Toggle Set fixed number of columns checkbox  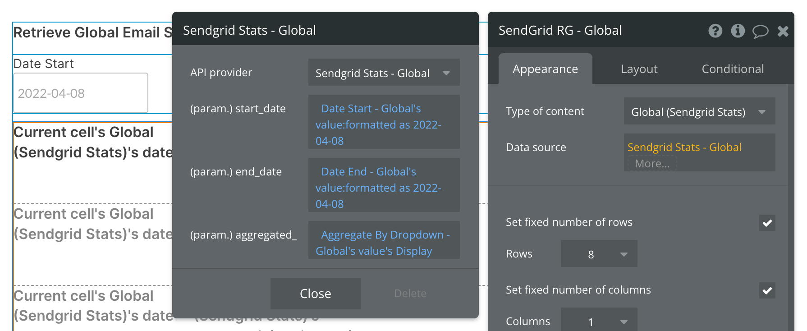[x=767, y=290]
